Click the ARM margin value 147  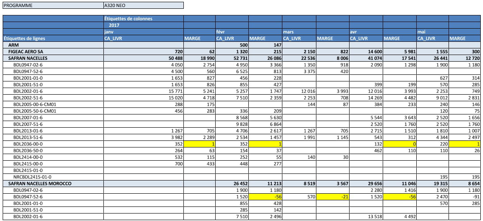point(265,45)
